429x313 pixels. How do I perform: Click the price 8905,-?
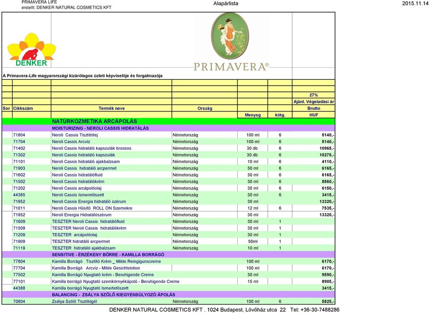coord(328,281)
